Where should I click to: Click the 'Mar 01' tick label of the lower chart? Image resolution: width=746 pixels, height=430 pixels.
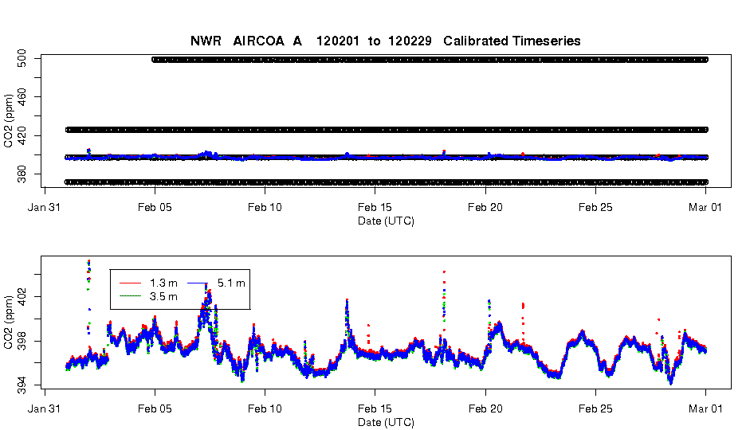[705, 408]
